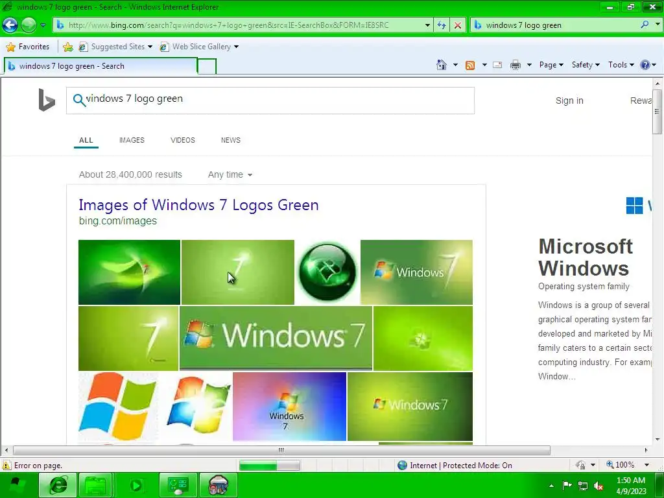The height and width of the screenshot is (498, 664).
Task: Stop loading with the red X icon
Action: [x=458, y=25]
